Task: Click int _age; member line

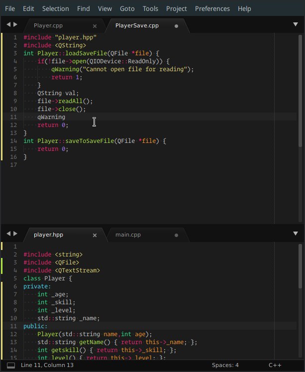Action: click(x=53, y=294)
